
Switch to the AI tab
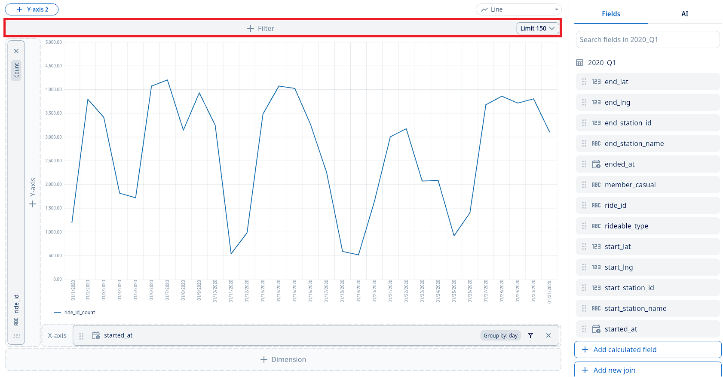[x=684, y=14]
